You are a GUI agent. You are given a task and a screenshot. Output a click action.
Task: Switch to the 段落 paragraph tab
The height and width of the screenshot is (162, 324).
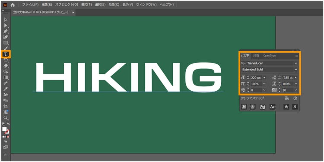tap(256, 56)
